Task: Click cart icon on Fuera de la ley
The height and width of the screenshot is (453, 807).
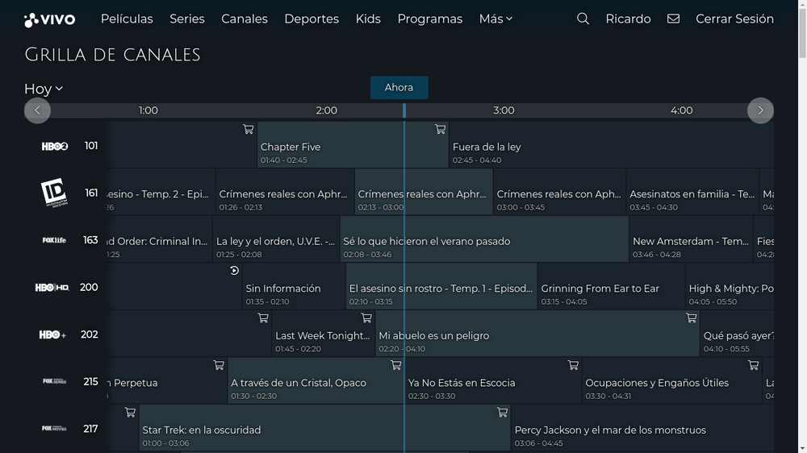Action: (x=440, y=129)
